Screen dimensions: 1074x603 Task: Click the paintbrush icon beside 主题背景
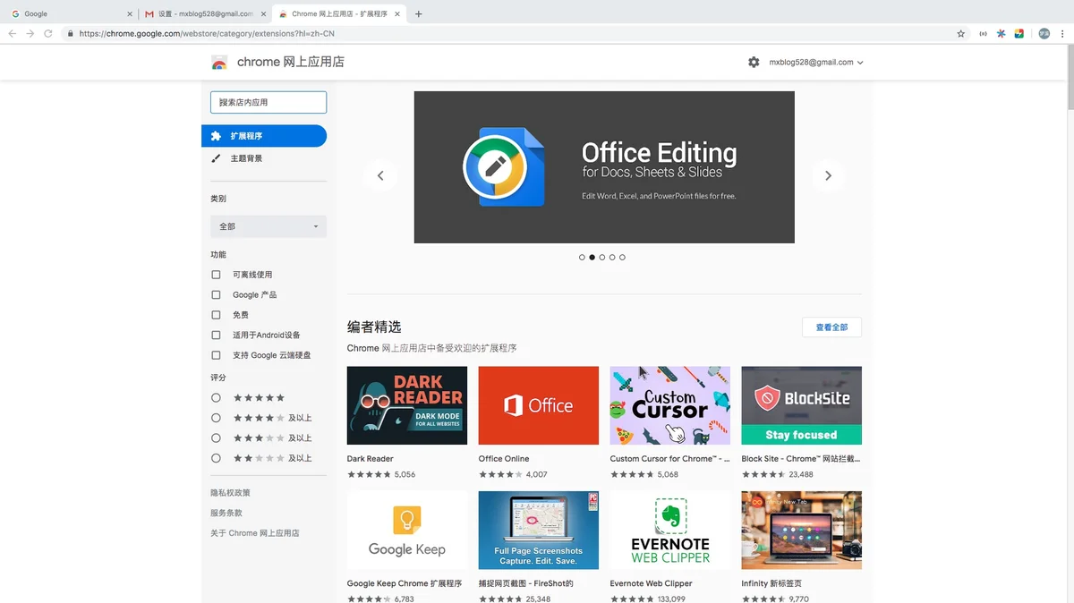click(216, 158)
